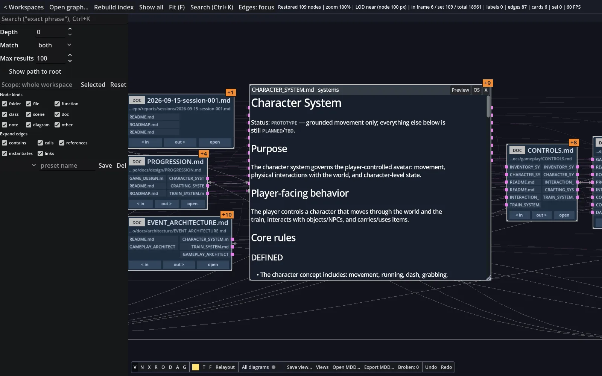Click the +9 badge on CHARACTER_SYSTEM card
This screenshot has width=602, height=376.
click(x=487, y=83)
